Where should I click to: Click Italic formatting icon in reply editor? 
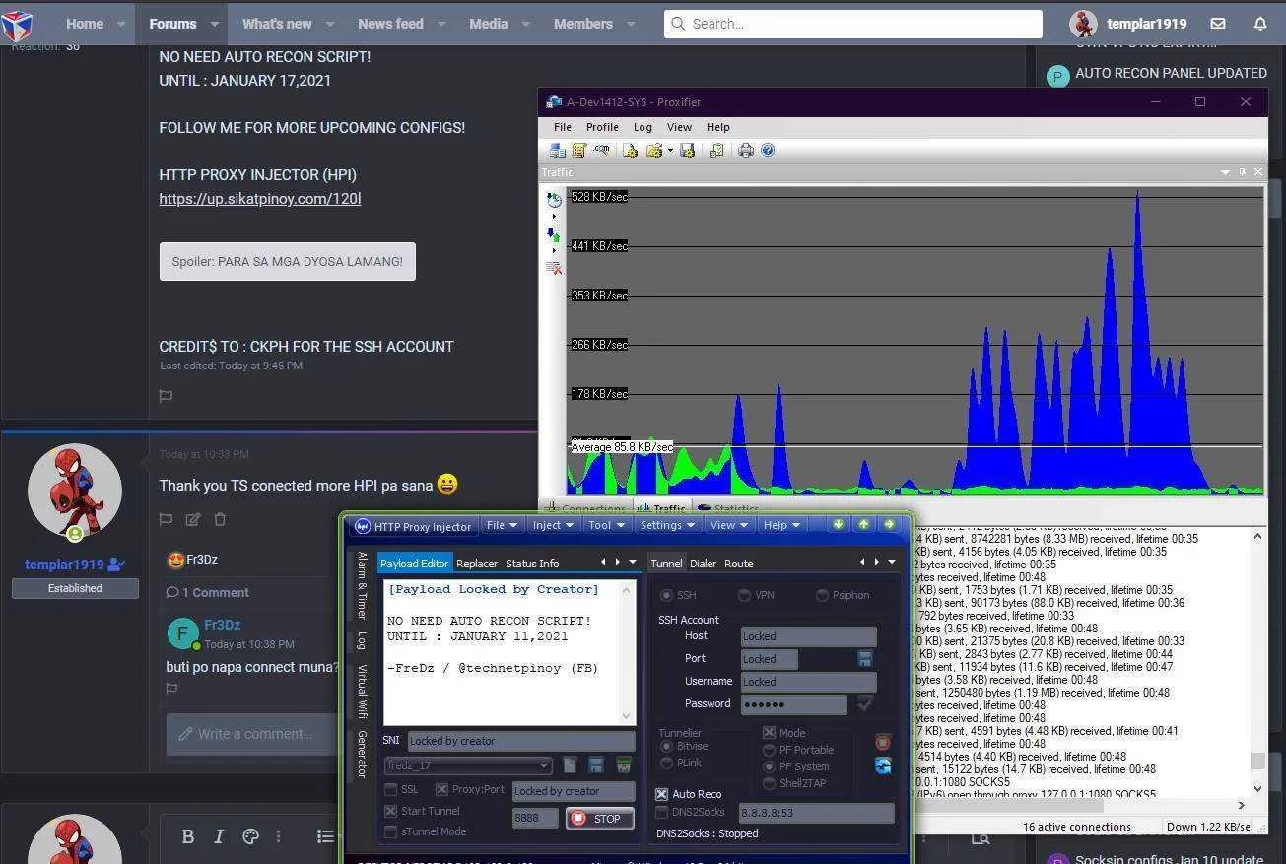[x=219, y=836]
